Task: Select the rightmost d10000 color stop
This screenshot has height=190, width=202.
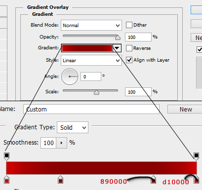Action: [196, 180]
